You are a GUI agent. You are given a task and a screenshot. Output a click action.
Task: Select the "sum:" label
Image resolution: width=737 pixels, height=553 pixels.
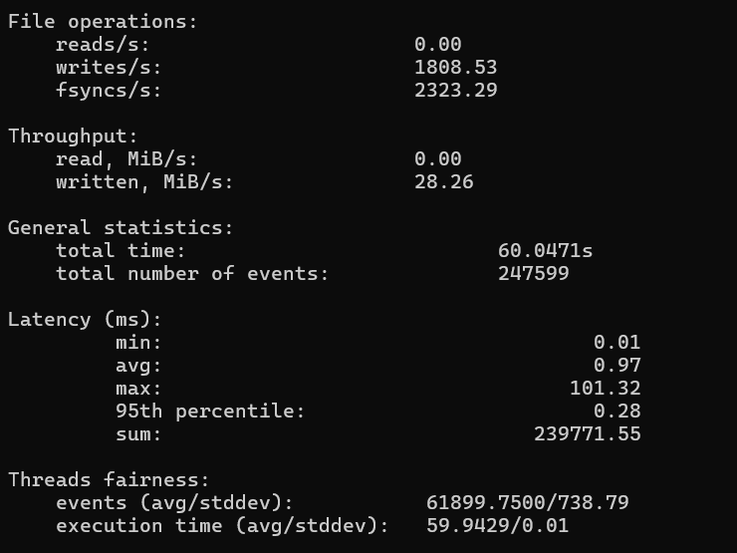[x=138, y=434]
